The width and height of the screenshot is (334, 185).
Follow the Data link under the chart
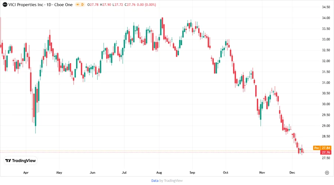coord(155,181)
